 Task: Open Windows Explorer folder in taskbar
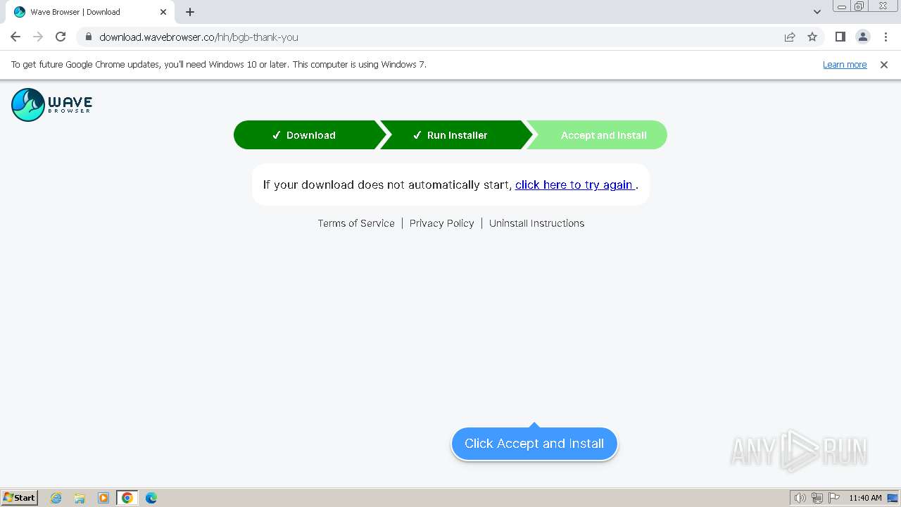click(x=80, y=498)
